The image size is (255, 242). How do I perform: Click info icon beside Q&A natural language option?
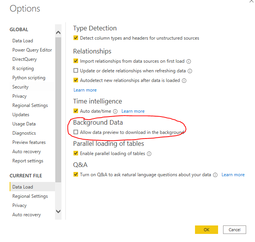point(215,175)
